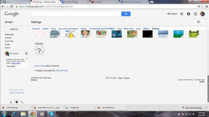Expand the Gmail dropdown menu
This screenshot has width=209, height=117.
(9, 22)
